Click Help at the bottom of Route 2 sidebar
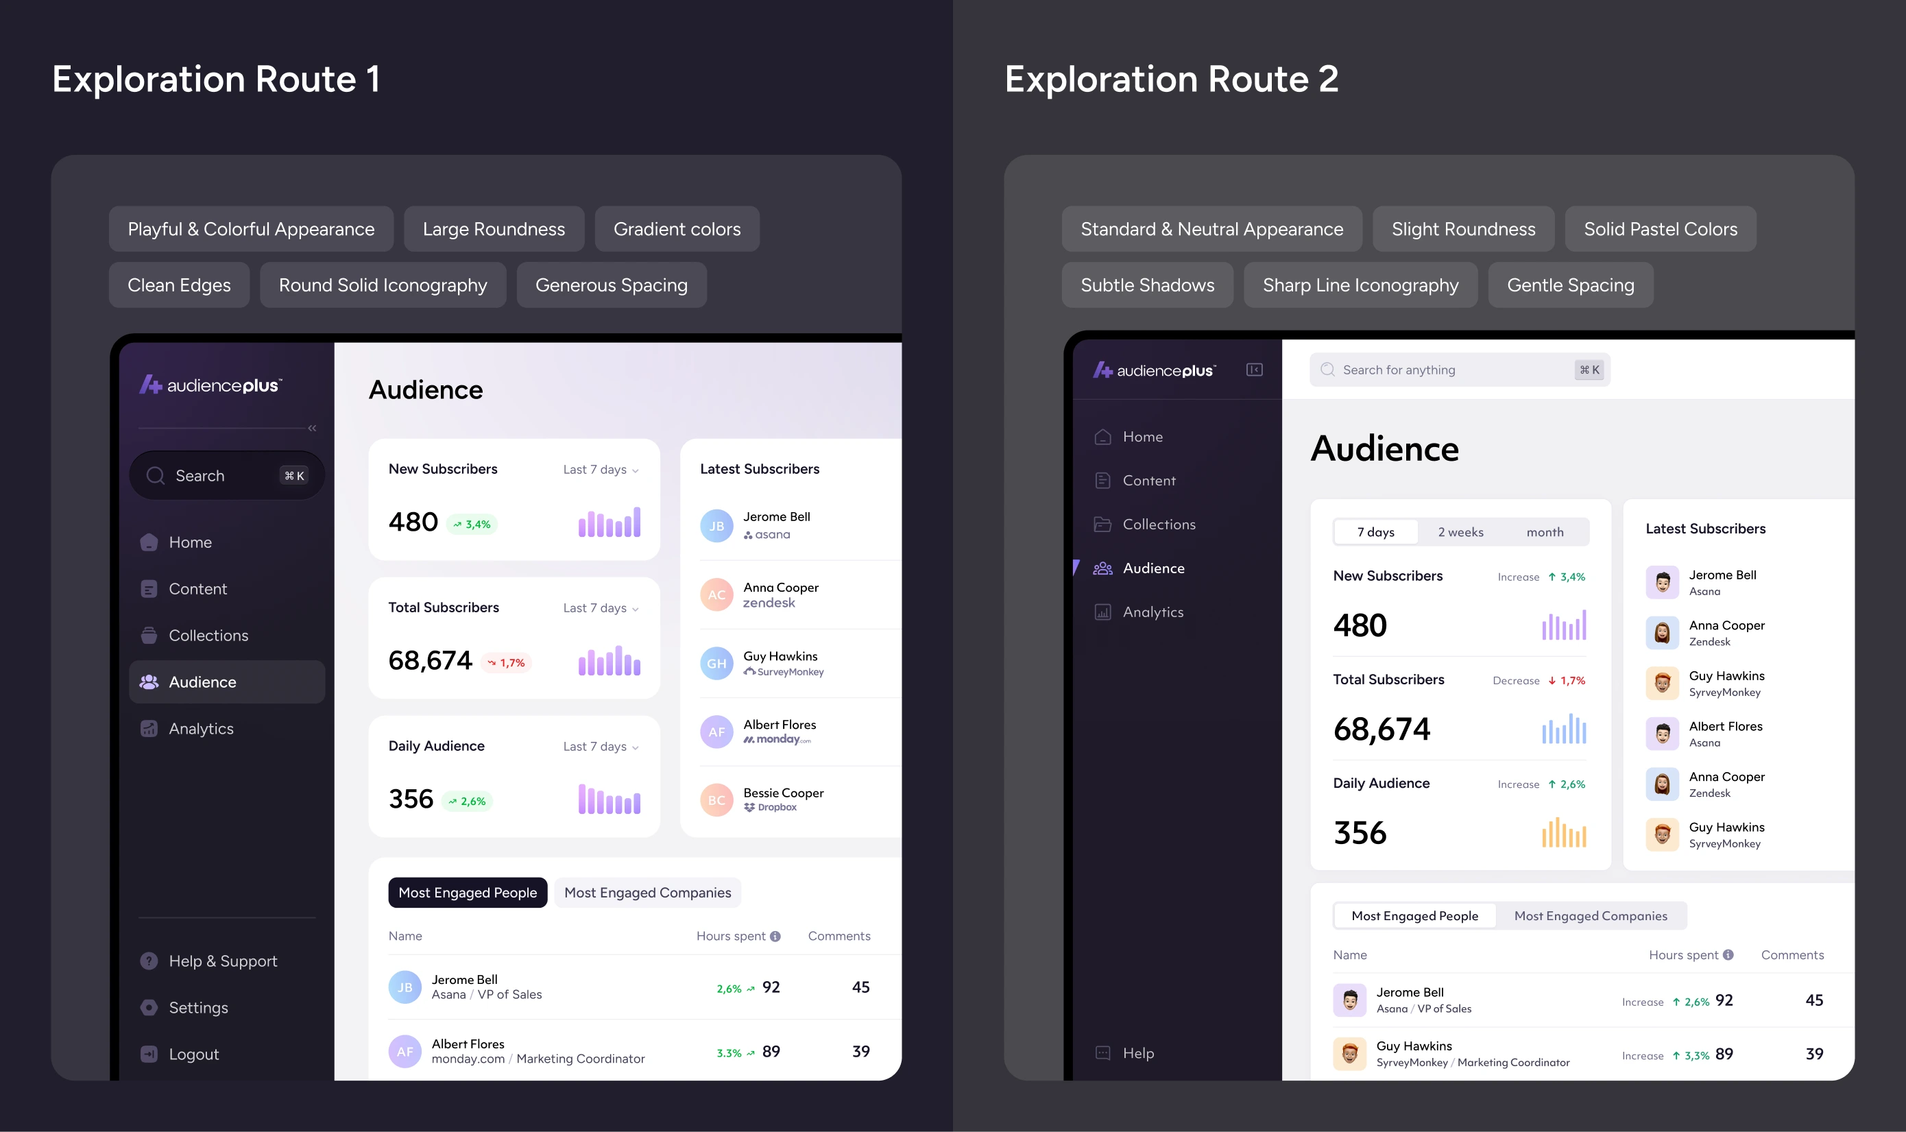 click(x=1137, y=1052)
